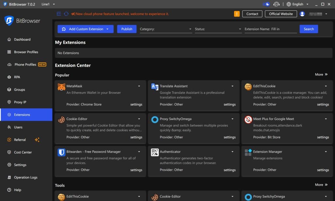Open Phone Profiles section
The width and height of the screenshot is (335, 201).
coord(26,64)
